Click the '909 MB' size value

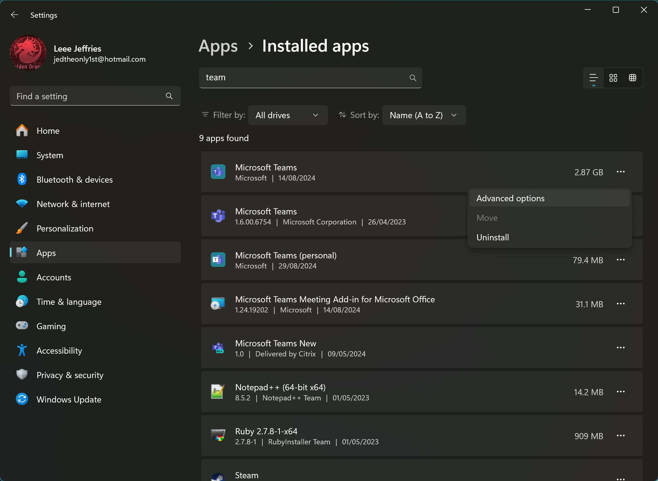(589, 436)
